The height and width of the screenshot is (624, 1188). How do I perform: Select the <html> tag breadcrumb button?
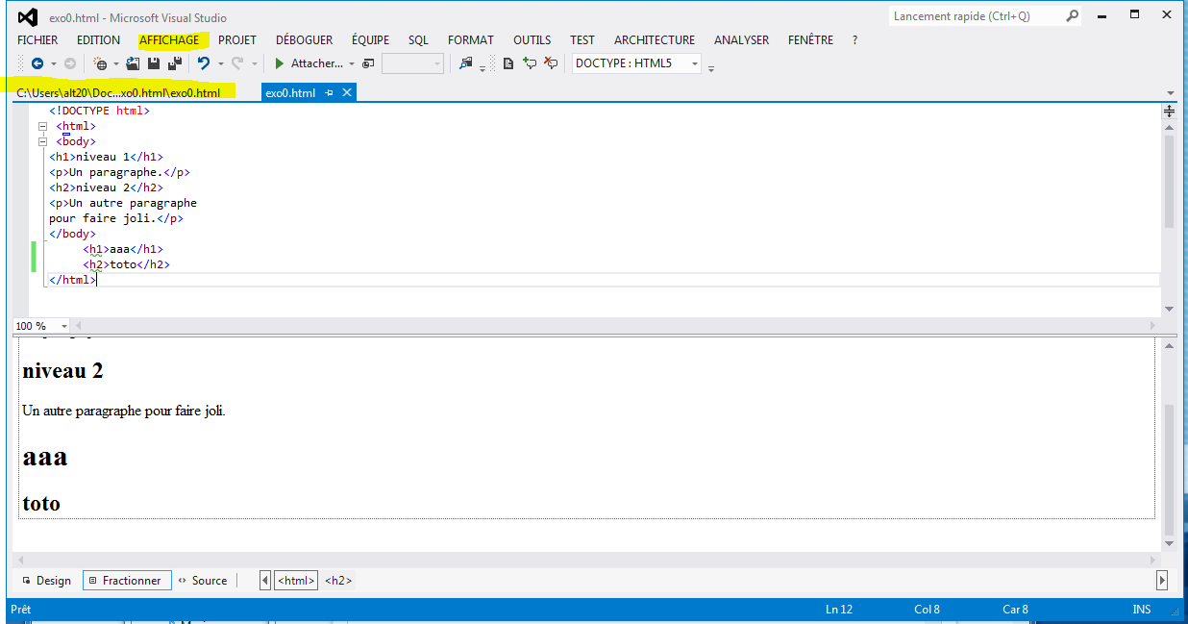coord(296,581)
